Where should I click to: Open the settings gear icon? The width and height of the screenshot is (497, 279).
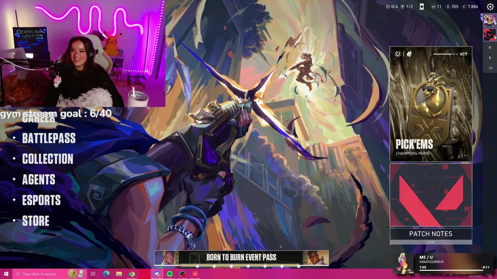coord(490,7)
